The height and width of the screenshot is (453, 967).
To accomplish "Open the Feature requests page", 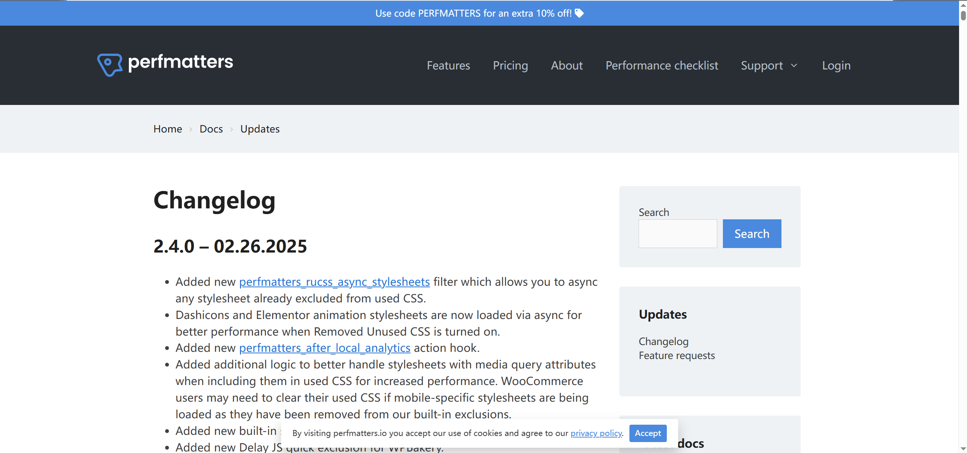I will pos(676,355).
